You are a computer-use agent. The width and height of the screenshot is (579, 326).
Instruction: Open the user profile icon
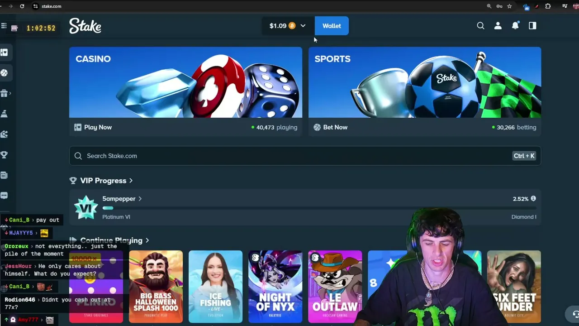[498, 26]
